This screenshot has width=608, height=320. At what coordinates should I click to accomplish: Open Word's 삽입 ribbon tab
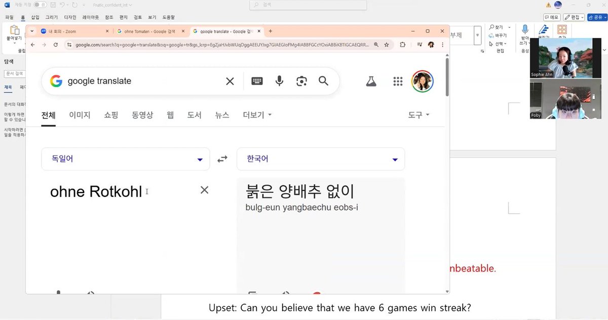(35, 17)
